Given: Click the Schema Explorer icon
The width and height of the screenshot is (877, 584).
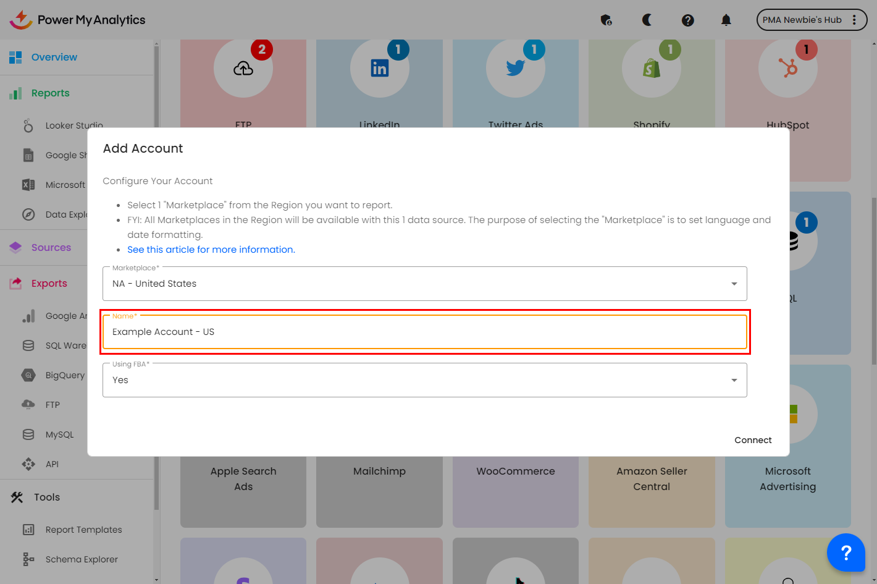Looking at the screenshot, I should tap(28, 559).
